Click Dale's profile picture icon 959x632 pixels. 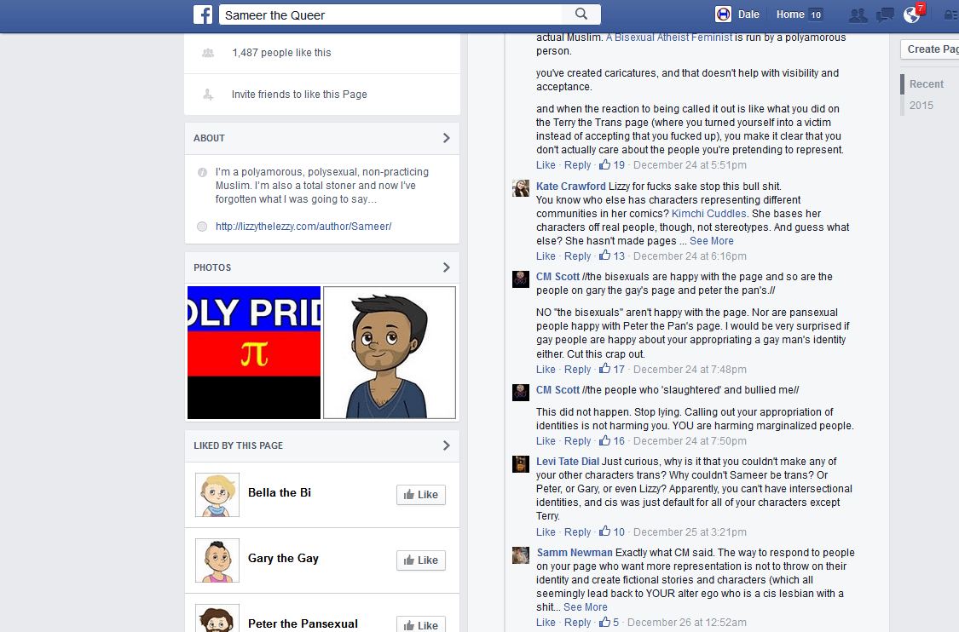point(724,14)
